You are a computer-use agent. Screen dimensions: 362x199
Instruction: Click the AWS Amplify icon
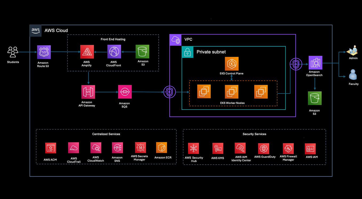[x=87, y=51]
